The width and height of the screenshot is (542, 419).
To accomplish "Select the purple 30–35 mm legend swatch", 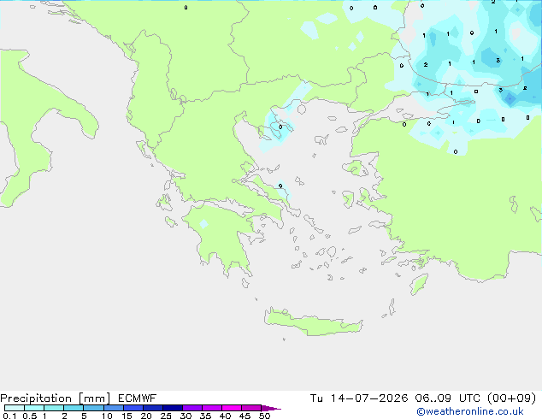I will tap(191, 408).
